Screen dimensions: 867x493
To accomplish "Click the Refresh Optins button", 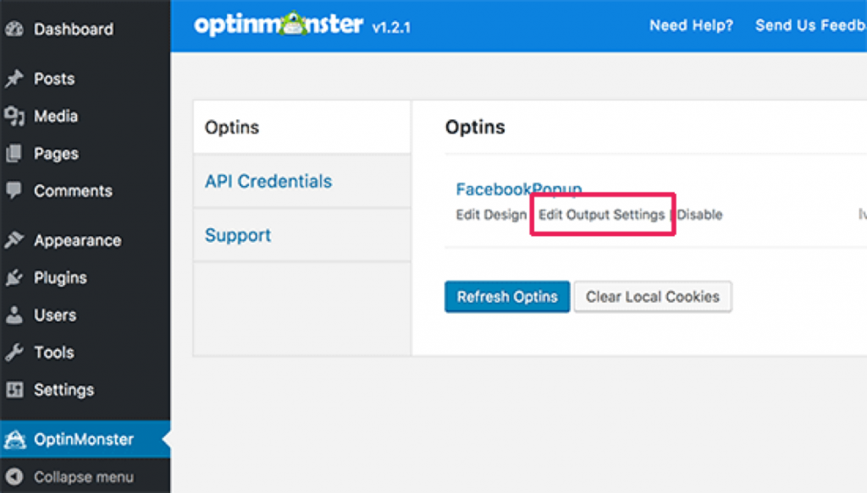I will click(507, 297).
